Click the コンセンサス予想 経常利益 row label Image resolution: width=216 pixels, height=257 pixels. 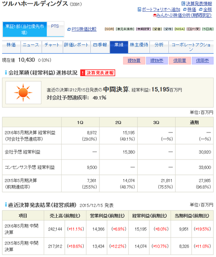30,167
